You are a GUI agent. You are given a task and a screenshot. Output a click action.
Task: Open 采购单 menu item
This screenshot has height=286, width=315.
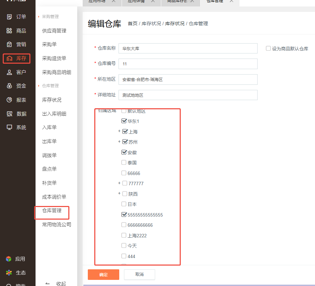[50, 44]
